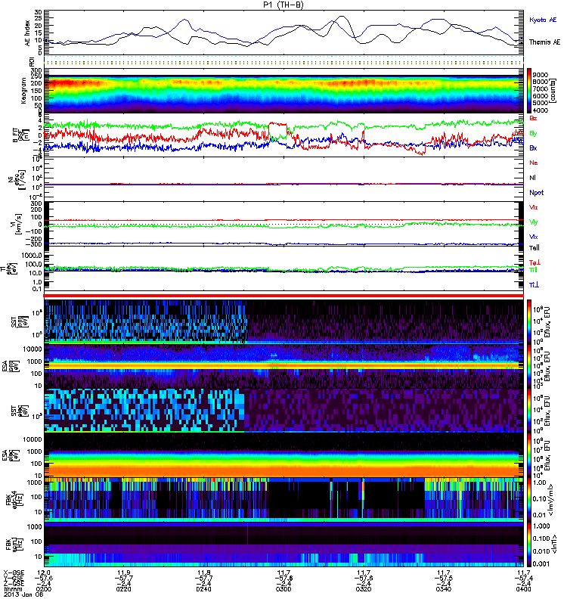Select the blue Bx legend label
The height and width of the screenshot is (605, 567).
[x=533, y=147]
